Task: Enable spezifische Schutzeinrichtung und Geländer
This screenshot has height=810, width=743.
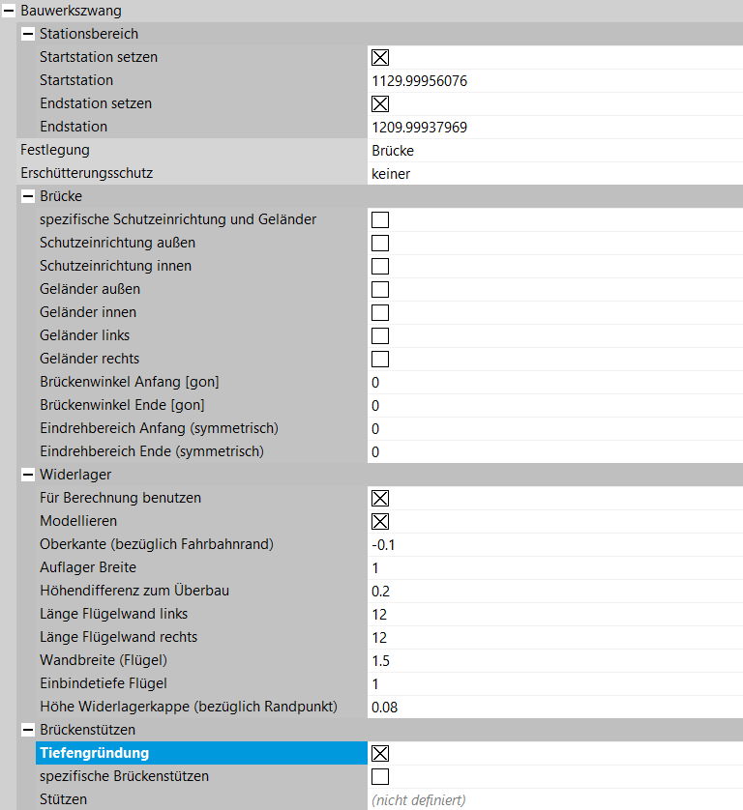Action: [380, 220]
